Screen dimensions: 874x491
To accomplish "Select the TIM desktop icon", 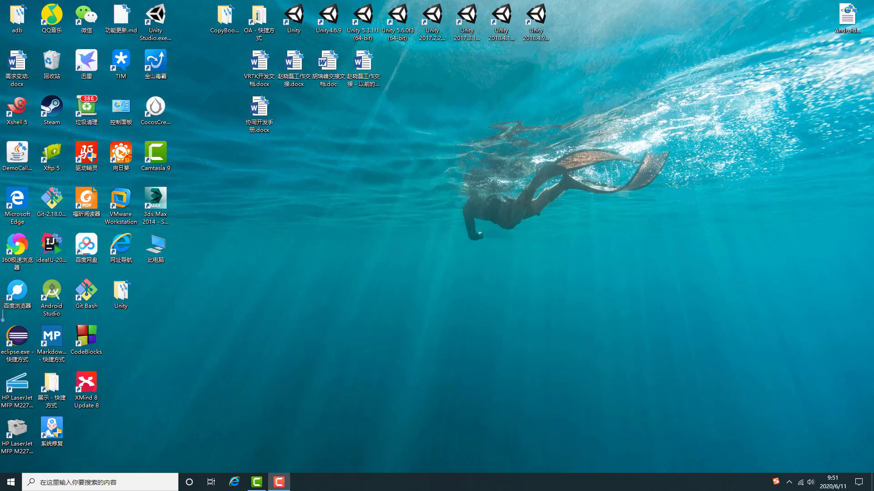I will [121, 65].
